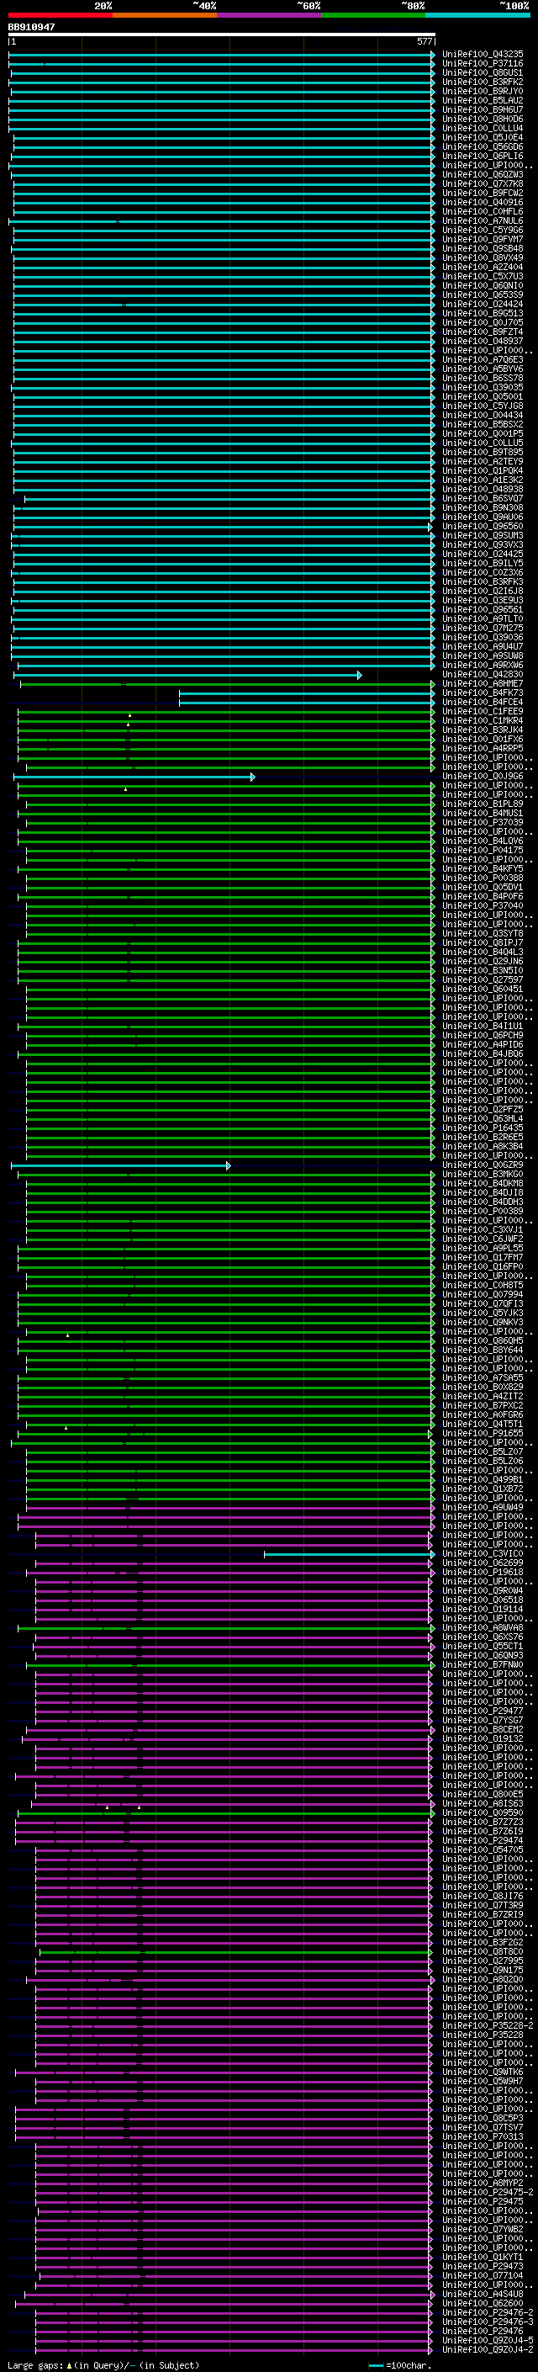The image size is (538, 2372).
Task: Click the UniRef100_Q42830 label
Action: (x=483, y=675)
